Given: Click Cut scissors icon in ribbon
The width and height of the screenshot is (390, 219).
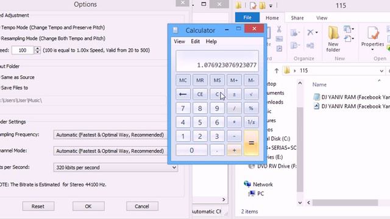Looking at the screenshot, I should [x=279, y=29].
